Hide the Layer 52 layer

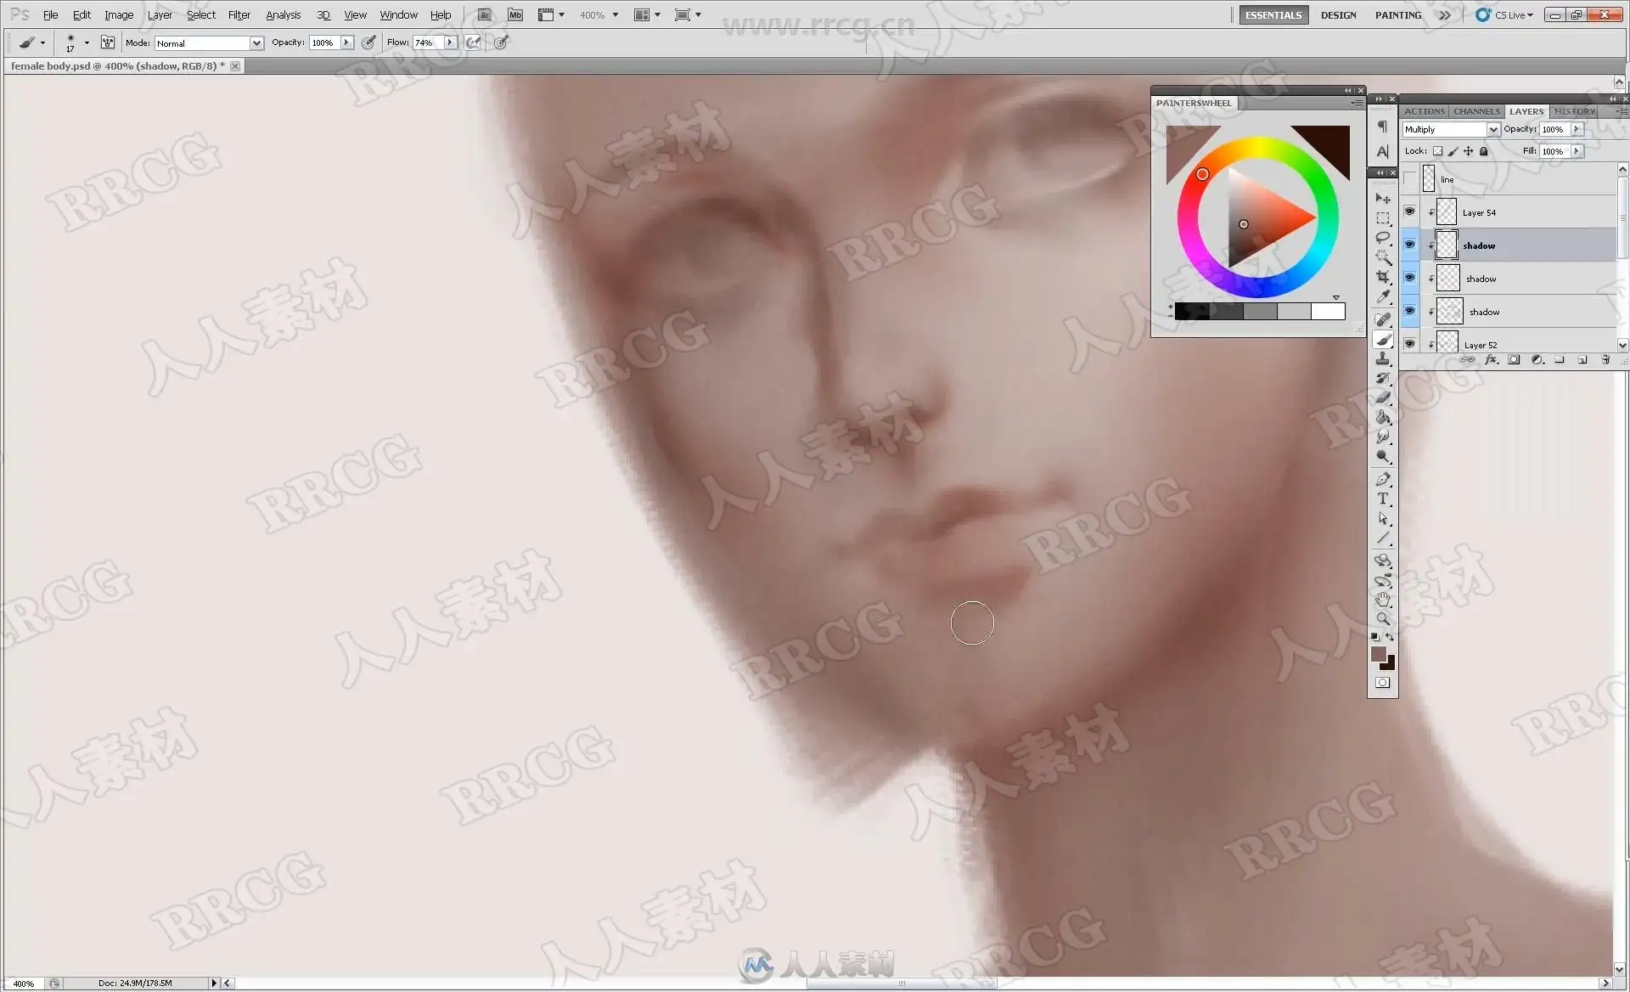[x=1409, y=344]
